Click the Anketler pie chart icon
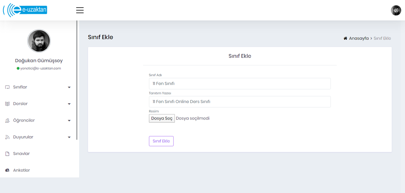This screenshot has height=193, width=405. coord(7,170)
